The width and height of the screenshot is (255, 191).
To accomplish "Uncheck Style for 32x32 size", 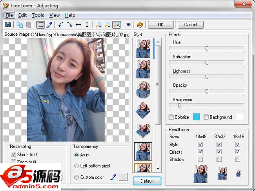I will click(219, 144).
